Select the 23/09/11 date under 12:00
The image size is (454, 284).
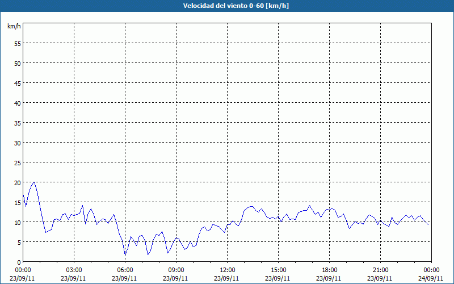(x=226, y=278)
